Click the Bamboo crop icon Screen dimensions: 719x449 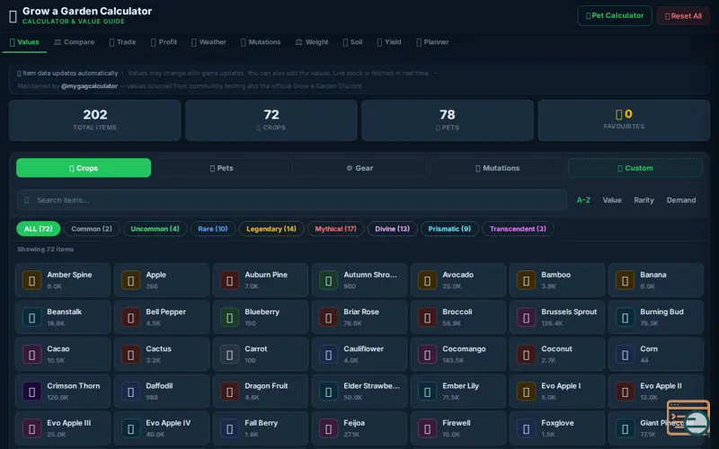tap(526, 280)
